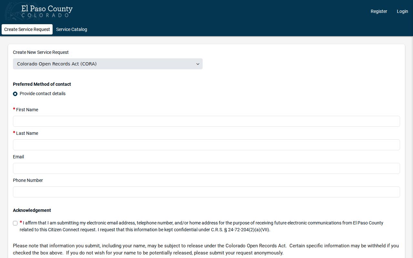This screenshot has width=413, height=258.
Task: Click the Acknowledgement heading
Action: pyautogui.click(x=32, y=210)
